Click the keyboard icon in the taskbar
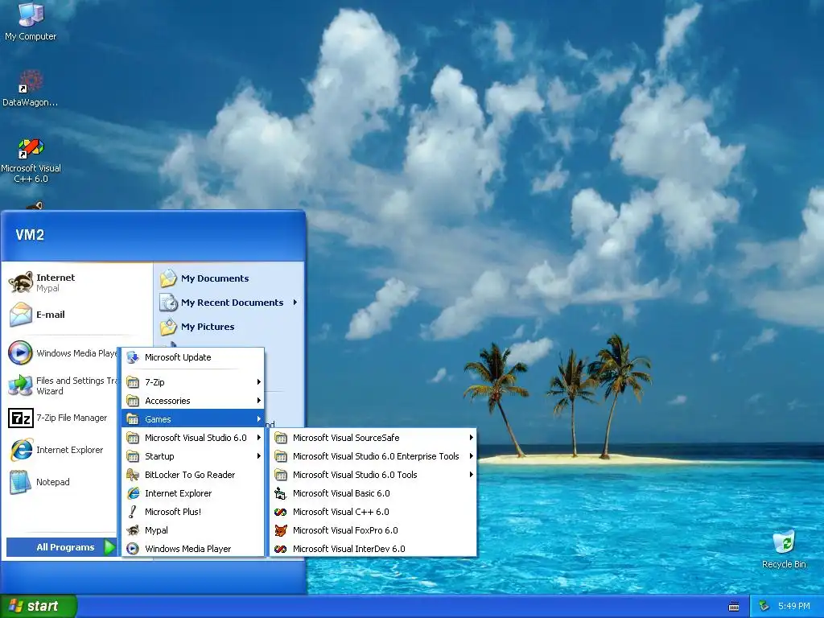The image size is (824, 618). coord(734,607)
